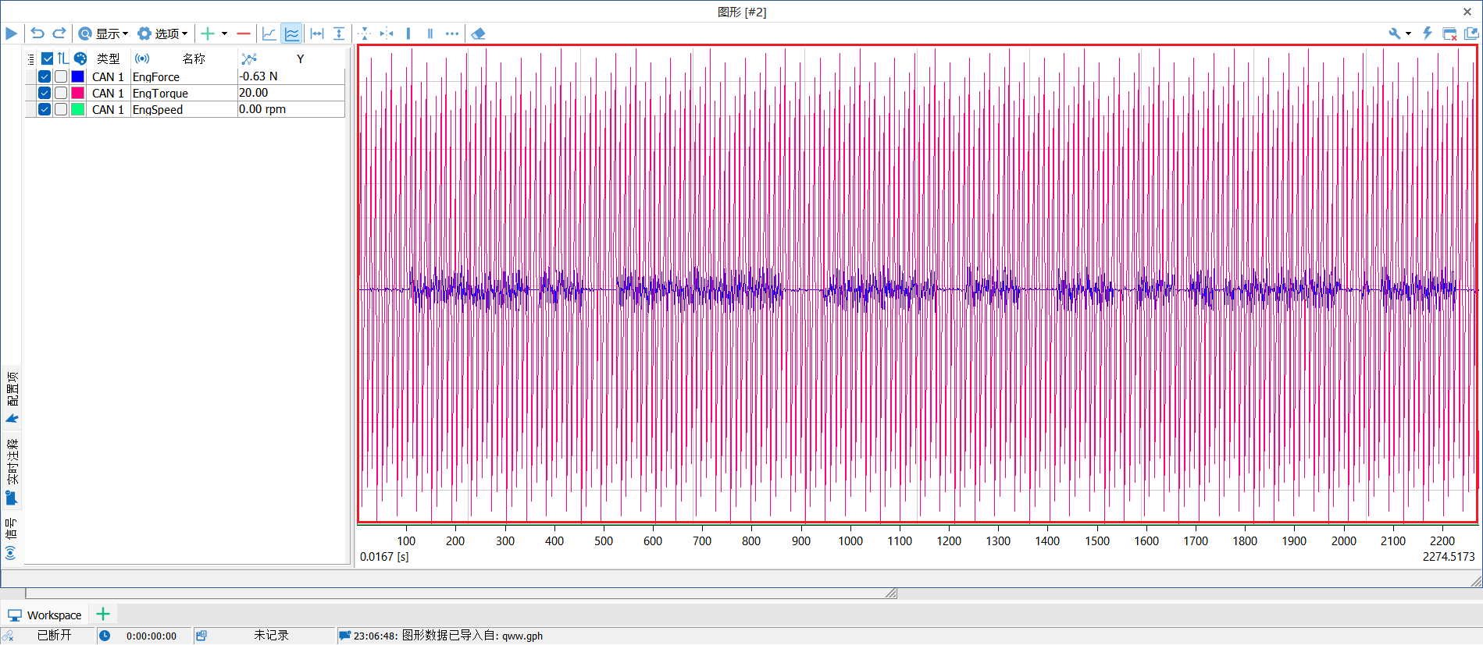The image size is (1483, 645).
Task: Open the 选项 dropdown menu
Action: click(162, 34)
